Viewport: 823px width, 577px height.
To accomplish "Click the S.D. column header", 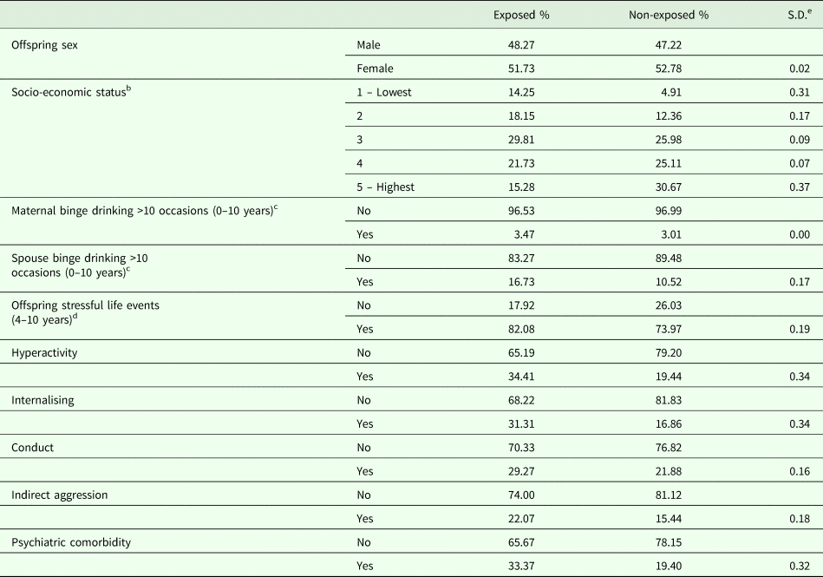I will point(794,15).
